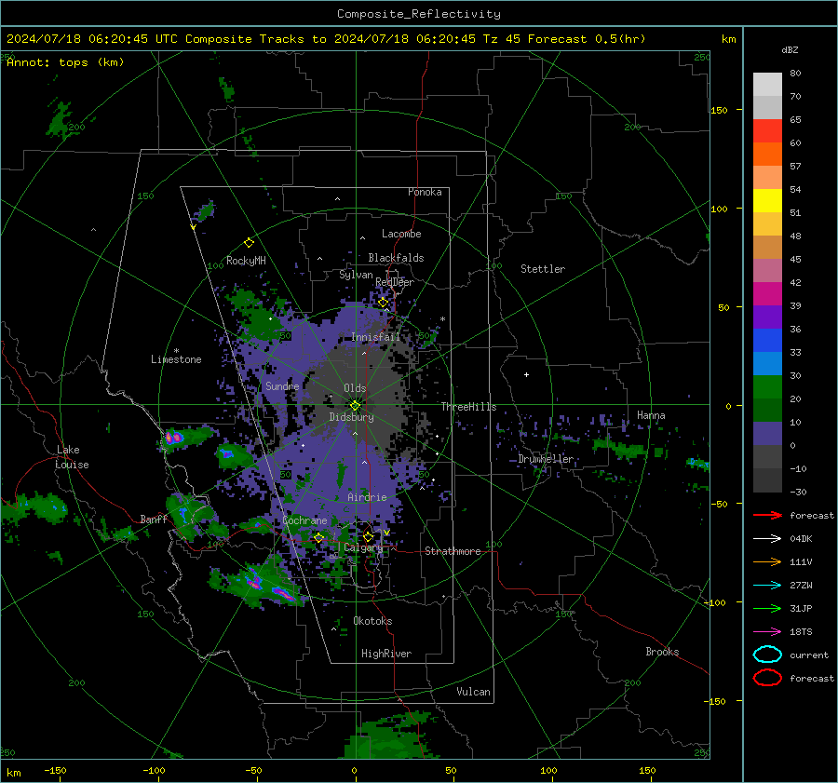Click the HighRiver city label
The image size is (838, 783).
(386, 654)
